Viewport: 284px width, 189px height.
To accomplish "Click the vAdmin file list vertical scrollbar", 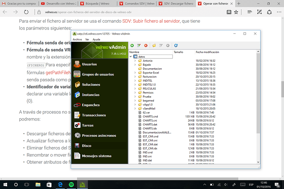I will (x=258, y=93).
